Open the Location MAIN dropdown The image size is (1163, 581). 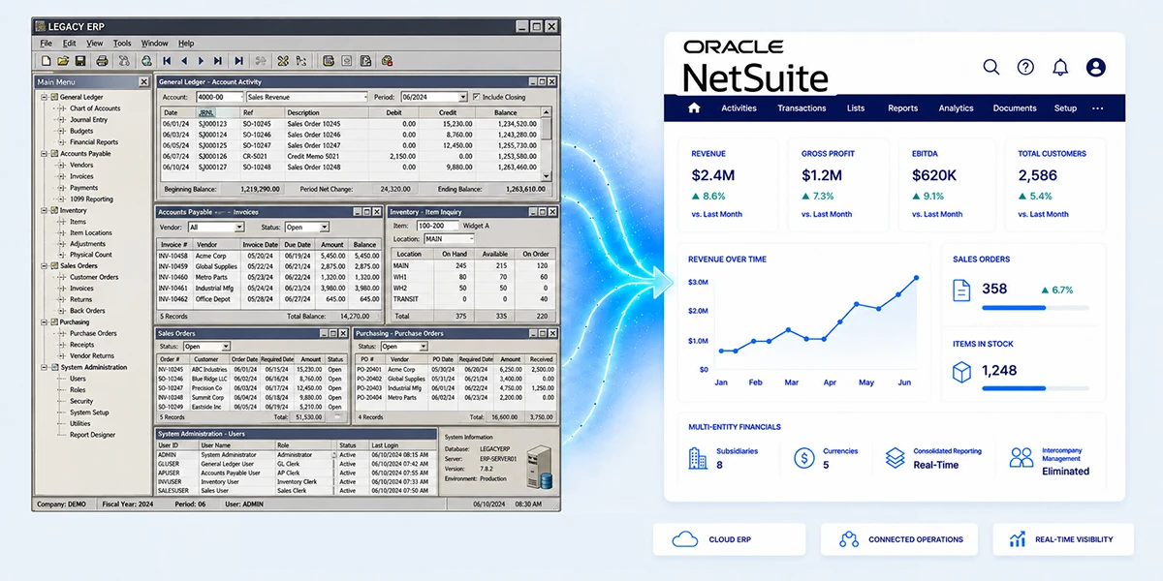pos(470,238)
